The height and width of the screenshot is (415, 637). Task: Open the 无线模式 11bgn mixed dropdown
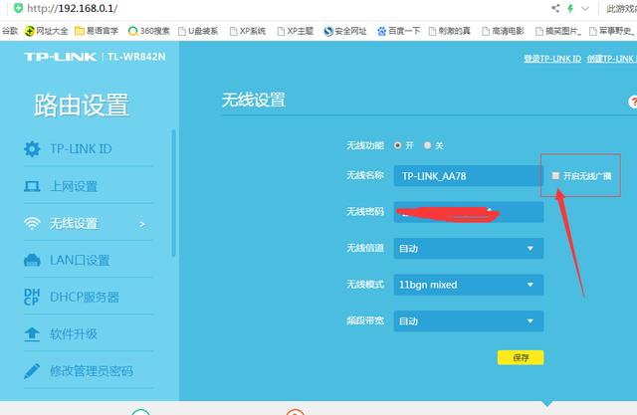[469, 285]
